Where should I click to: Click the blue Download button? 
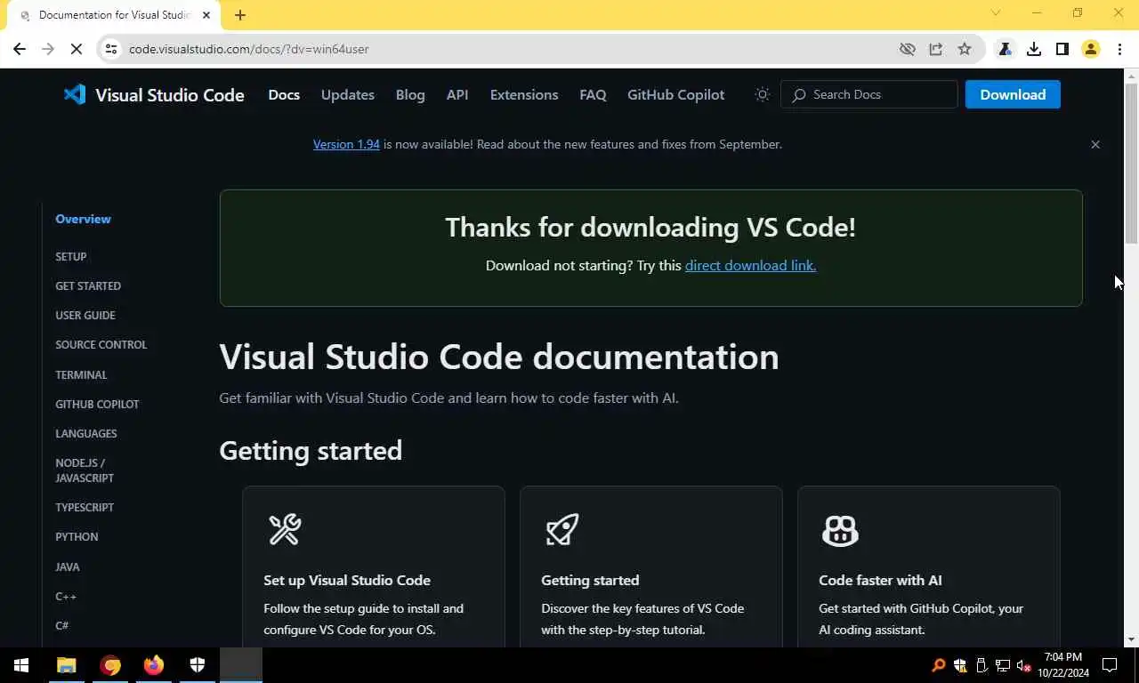pyautogui.click(x=1013, y=94)
